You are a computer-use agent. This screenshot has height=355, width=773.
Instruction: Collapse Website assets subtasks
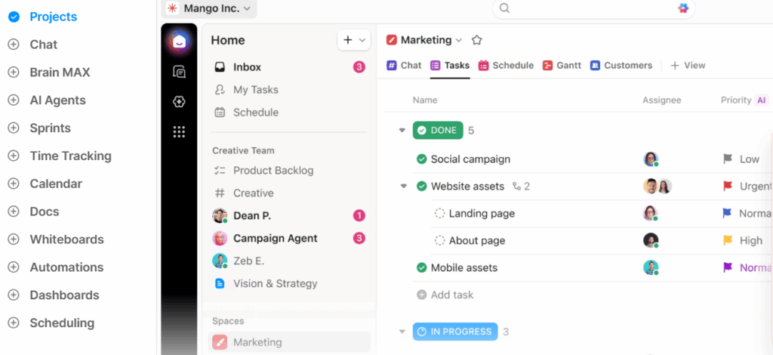click(403, 187)
